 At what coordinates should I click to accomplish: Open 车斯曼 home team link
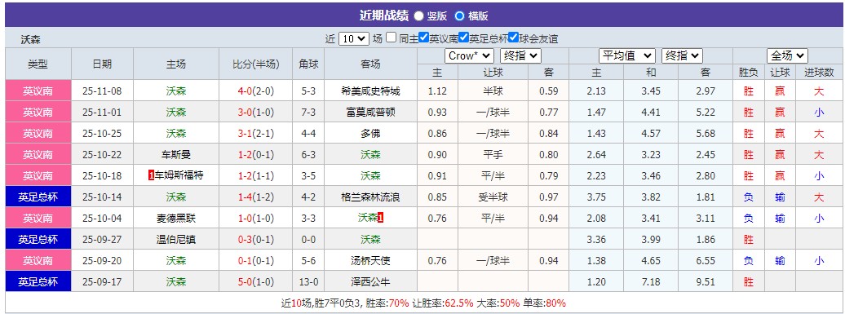pyautogui.click(x=175, y=155)
